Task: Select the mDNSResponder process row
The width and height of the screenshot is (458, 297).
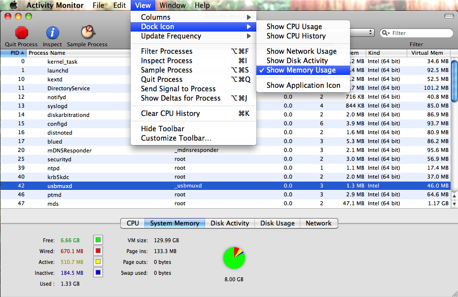Action: click(225, 150)
